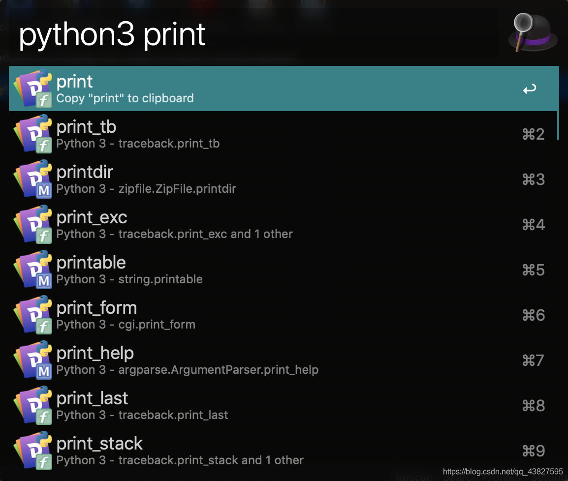Click the ⌘3 shortcut label

click(533, 180)
